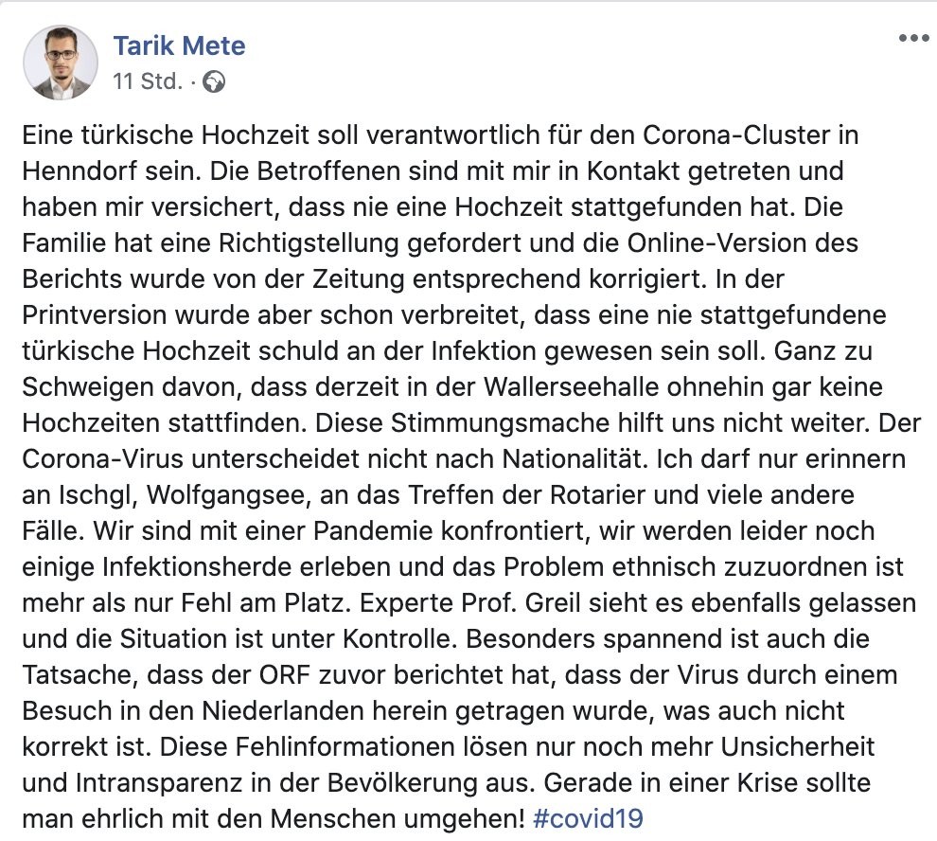Click the name 'Greil' in the post text

pyautogui.click(x=553, y=603)
